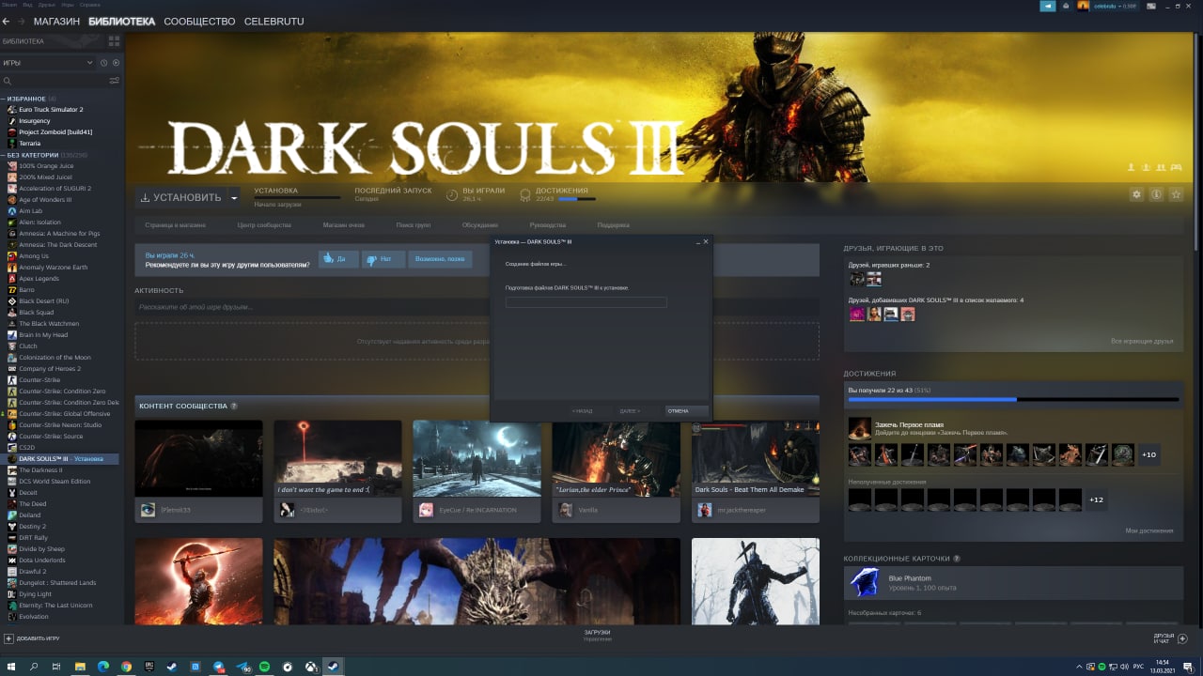Toggle library grid view icon
Screen dimensions: 1203x676
click(x=115, y=41)
